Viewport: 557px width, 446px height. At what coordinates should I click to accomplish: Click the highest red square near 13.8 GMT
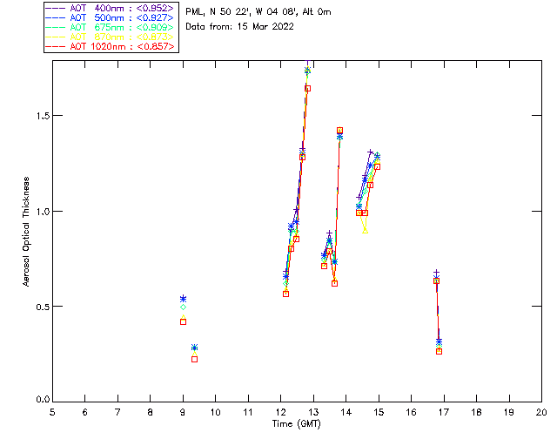coord(339,131)
